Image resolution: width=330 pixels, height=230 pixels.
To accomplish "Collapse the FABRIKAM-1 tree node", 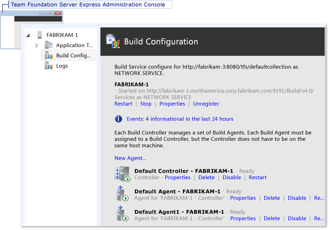I will pyautogui.click(x=28, y=35).
